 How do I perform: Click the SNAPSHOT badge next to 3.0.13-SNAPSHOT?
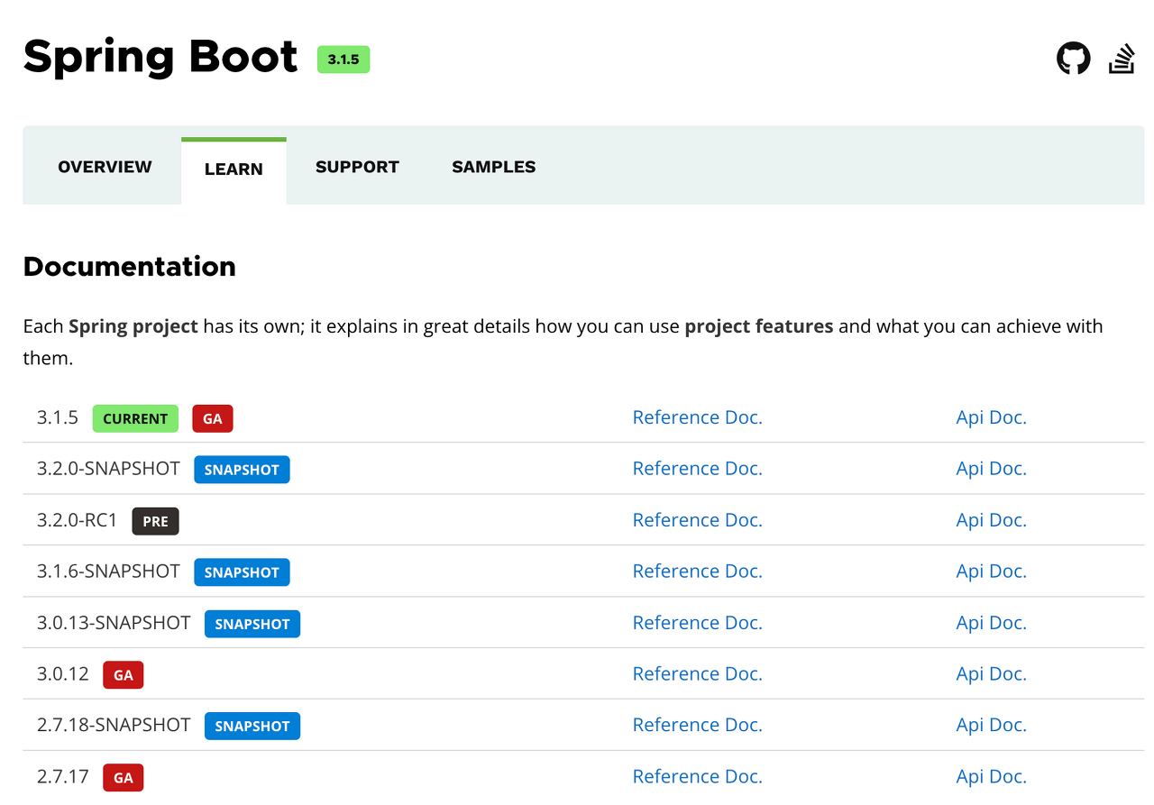tap(252, 624)
